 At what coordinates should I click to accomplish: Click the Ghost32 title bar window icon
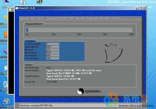click(17, 8)
